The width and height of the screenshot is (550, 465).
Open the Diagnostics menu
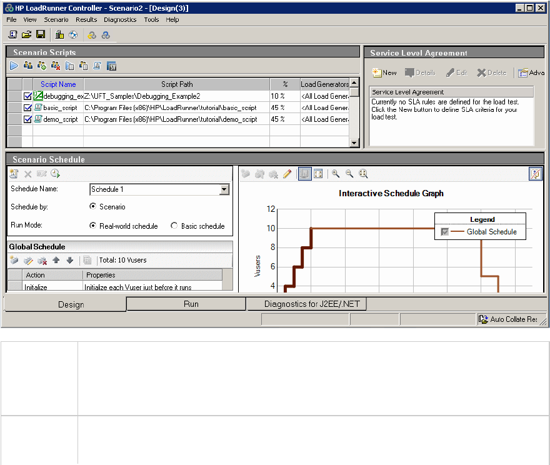click(120, 19)
